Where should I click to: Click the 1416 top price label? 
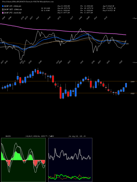49,18
